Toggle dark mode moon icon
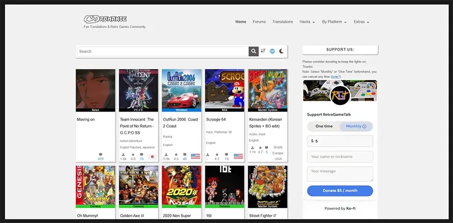The image size is (453, 223). (281, 51)
